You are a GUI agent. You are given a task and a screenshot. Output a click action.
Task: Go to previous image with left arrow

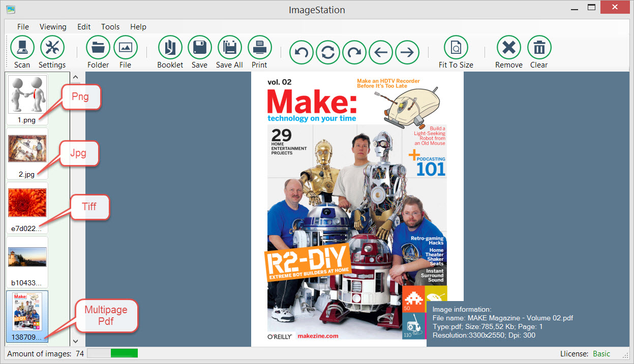tap(381, 52)
